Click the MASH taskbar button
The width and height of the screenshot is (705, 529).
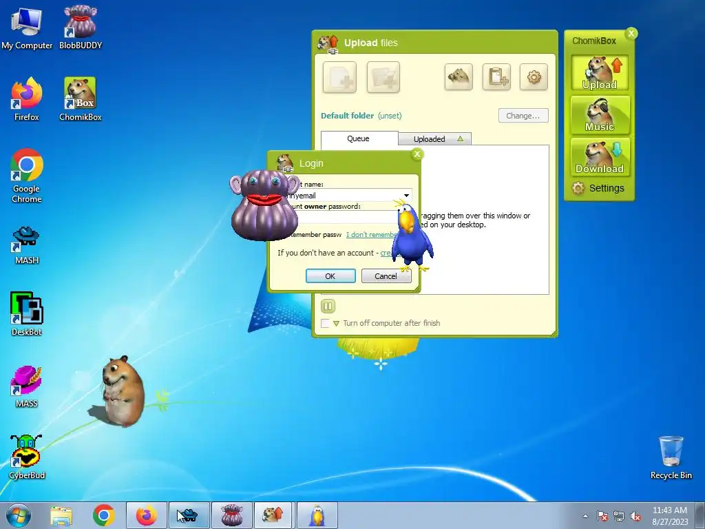tap(189, 515)
